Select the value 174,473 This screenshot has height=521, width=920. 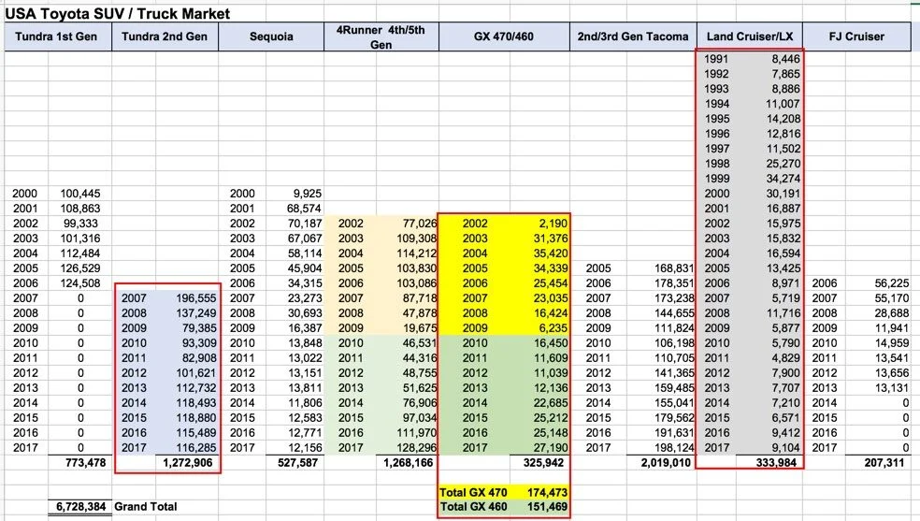pos(548,492)
